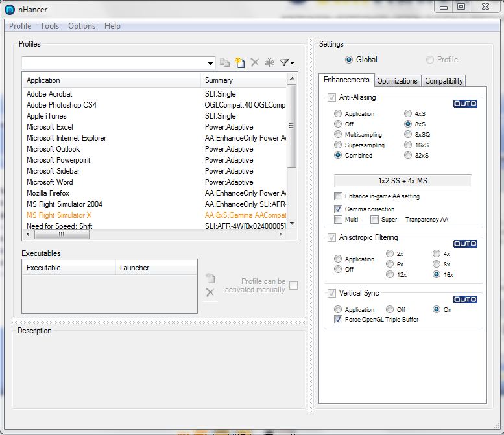Open the Tools menu
504x435 pixels.
click(x=49, y=26)
